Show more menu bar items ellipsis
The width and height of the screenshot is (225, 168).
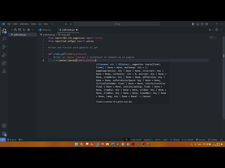[x=52, y=24]
